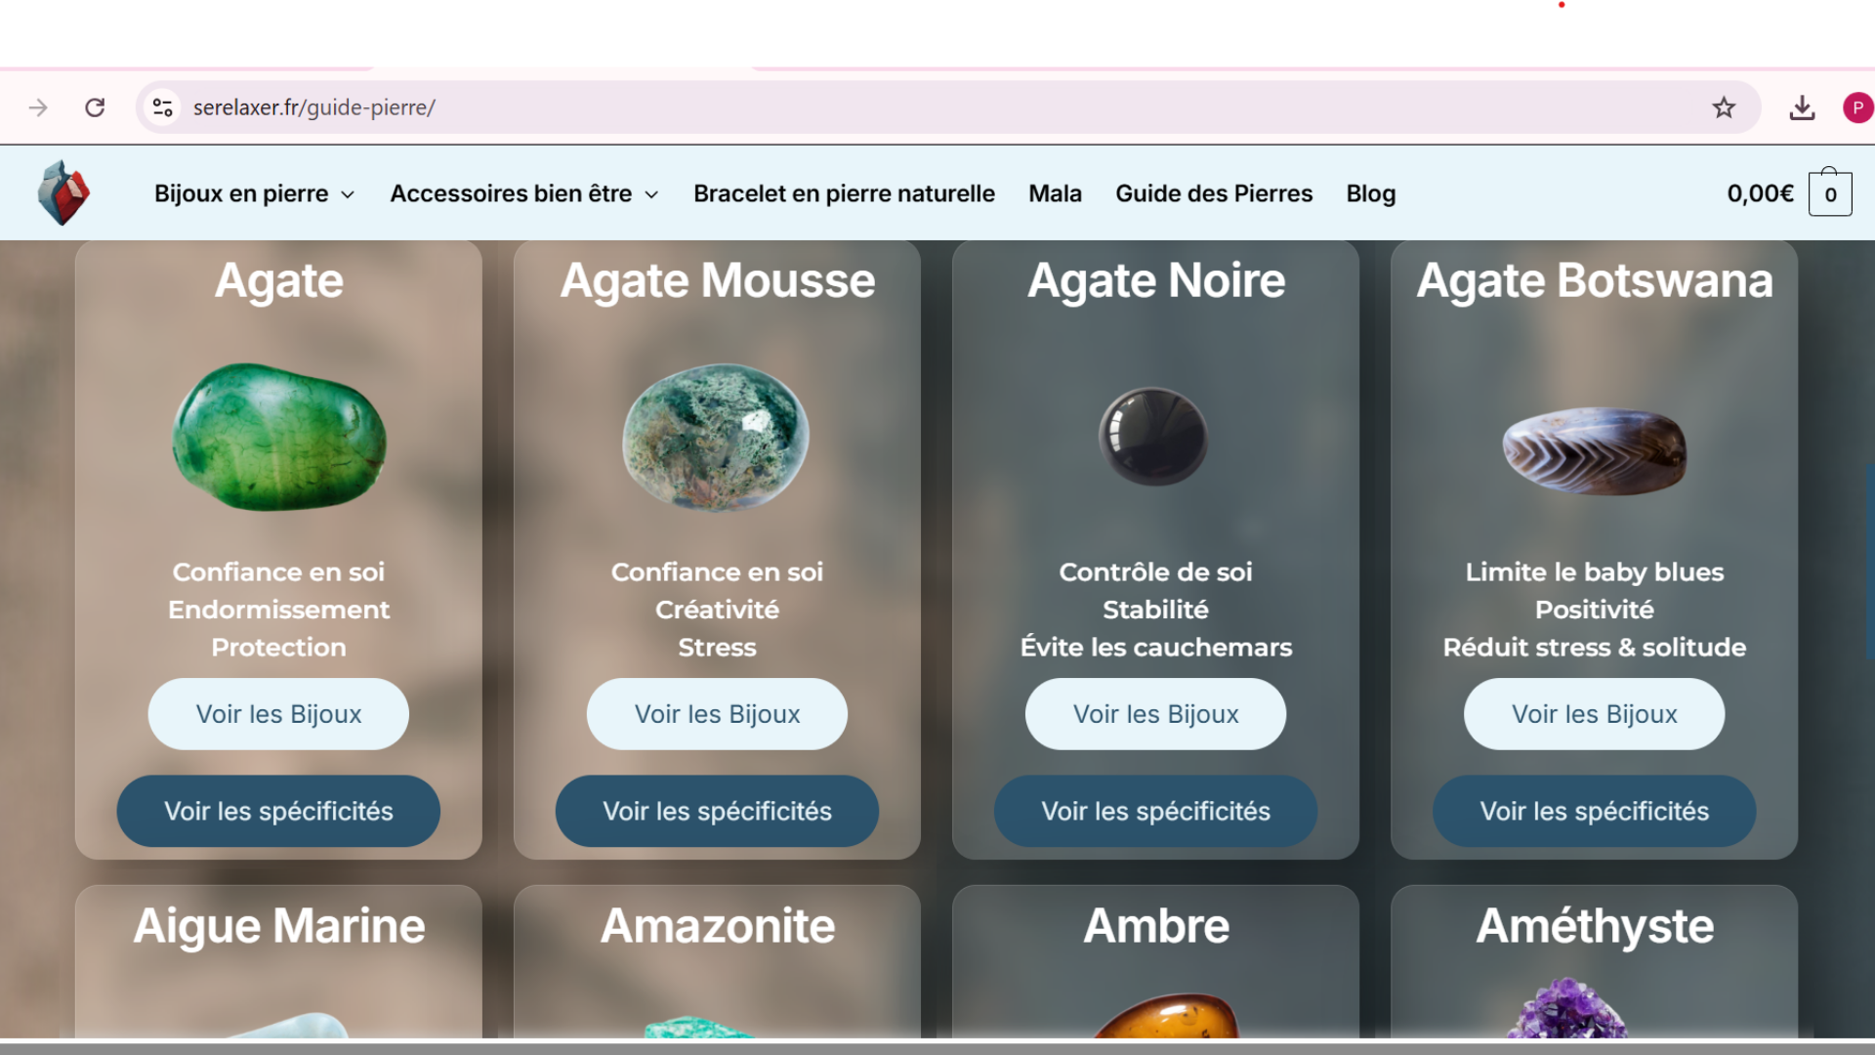
Task: Click the 0,00€ cart total
Action: (1760, 193)
